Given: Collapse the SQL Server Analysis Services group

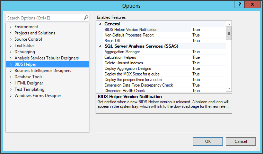Looking at the screenshot, I should tap(100, 46).
